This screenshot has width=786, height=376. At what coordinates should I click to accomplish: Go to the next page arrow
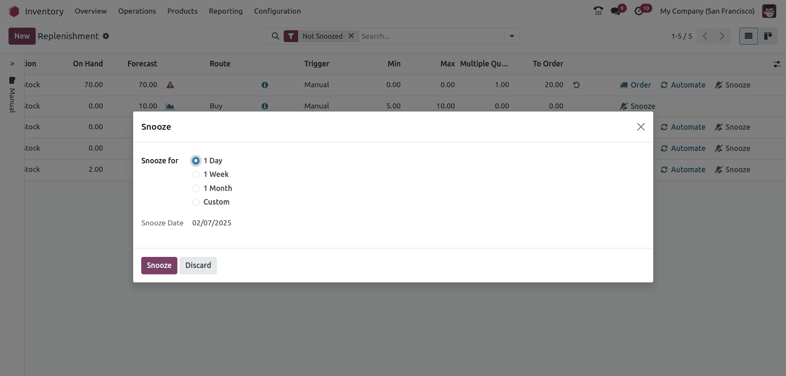(722, 36)
